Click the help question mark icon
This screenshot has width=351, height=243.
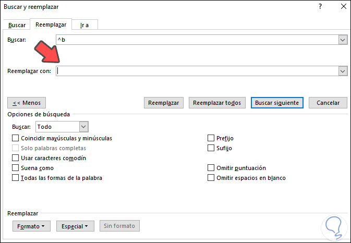coord(320,7)
